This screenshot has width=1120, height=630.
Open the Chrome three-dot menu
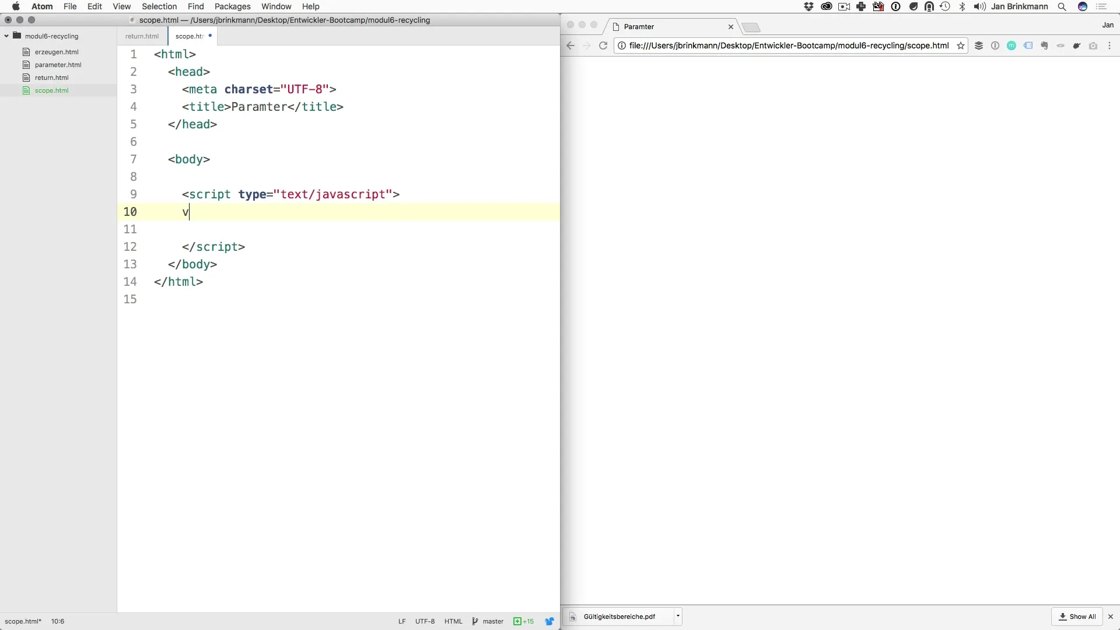click(x=1109, y=45)
